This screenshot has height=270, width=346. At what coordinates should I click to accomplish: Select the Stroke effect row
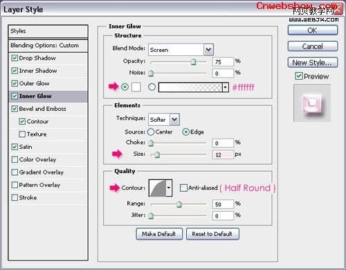48,197
